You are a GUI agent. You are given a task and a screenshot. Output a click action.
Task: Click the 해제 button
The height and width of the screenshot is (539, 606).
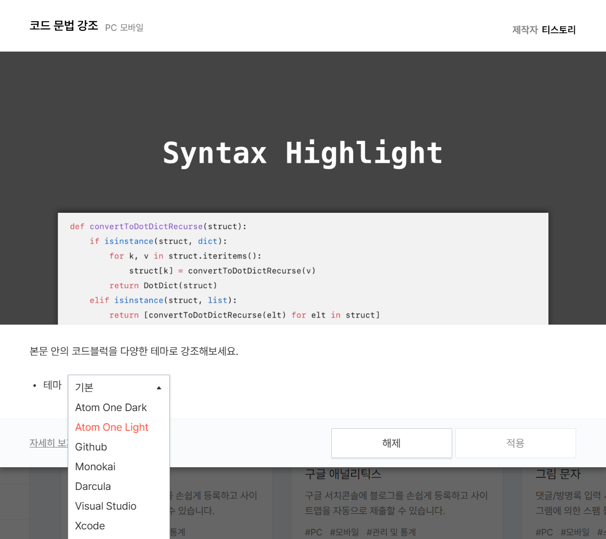coord(392,443)
